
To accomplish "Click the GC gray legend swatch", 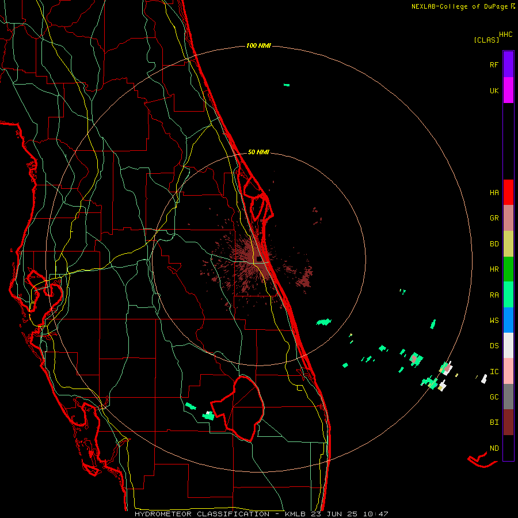I will pos(508,397).
